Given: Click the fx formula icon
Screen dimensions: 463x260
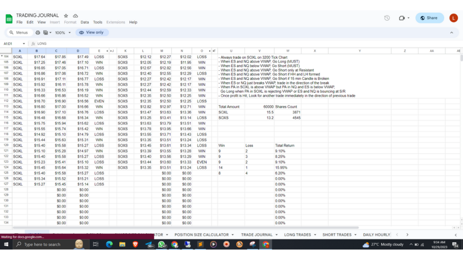Looking at the screenshot, I should pyautogui.click(x=33, y=44).
